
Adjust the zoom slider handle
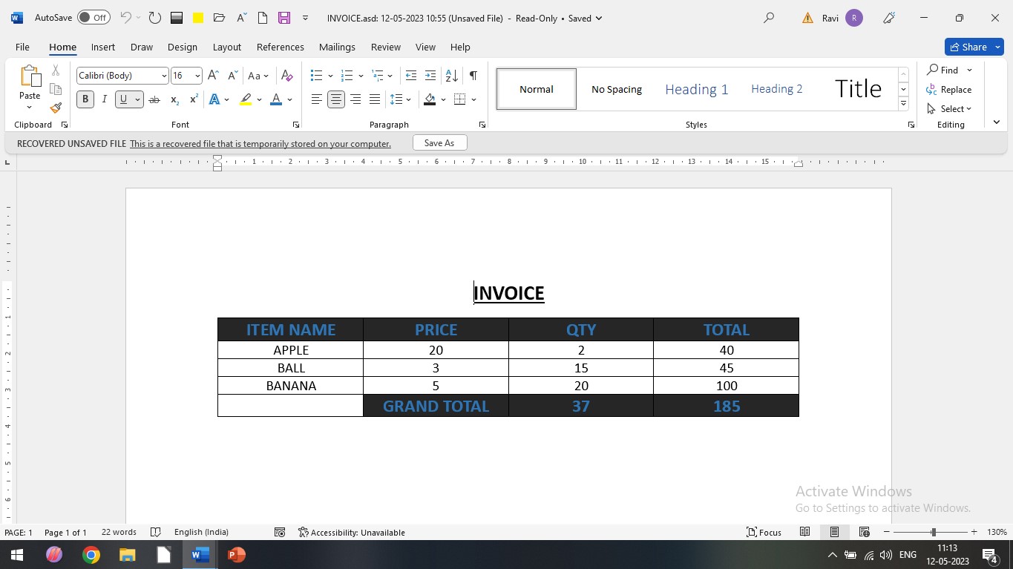tap(934, 532)
